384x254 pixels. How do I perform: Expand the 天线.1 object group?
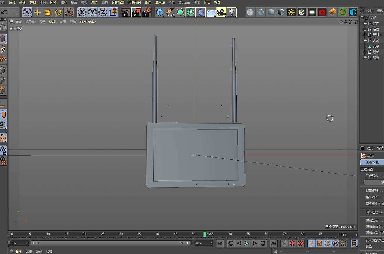(365, 35)
